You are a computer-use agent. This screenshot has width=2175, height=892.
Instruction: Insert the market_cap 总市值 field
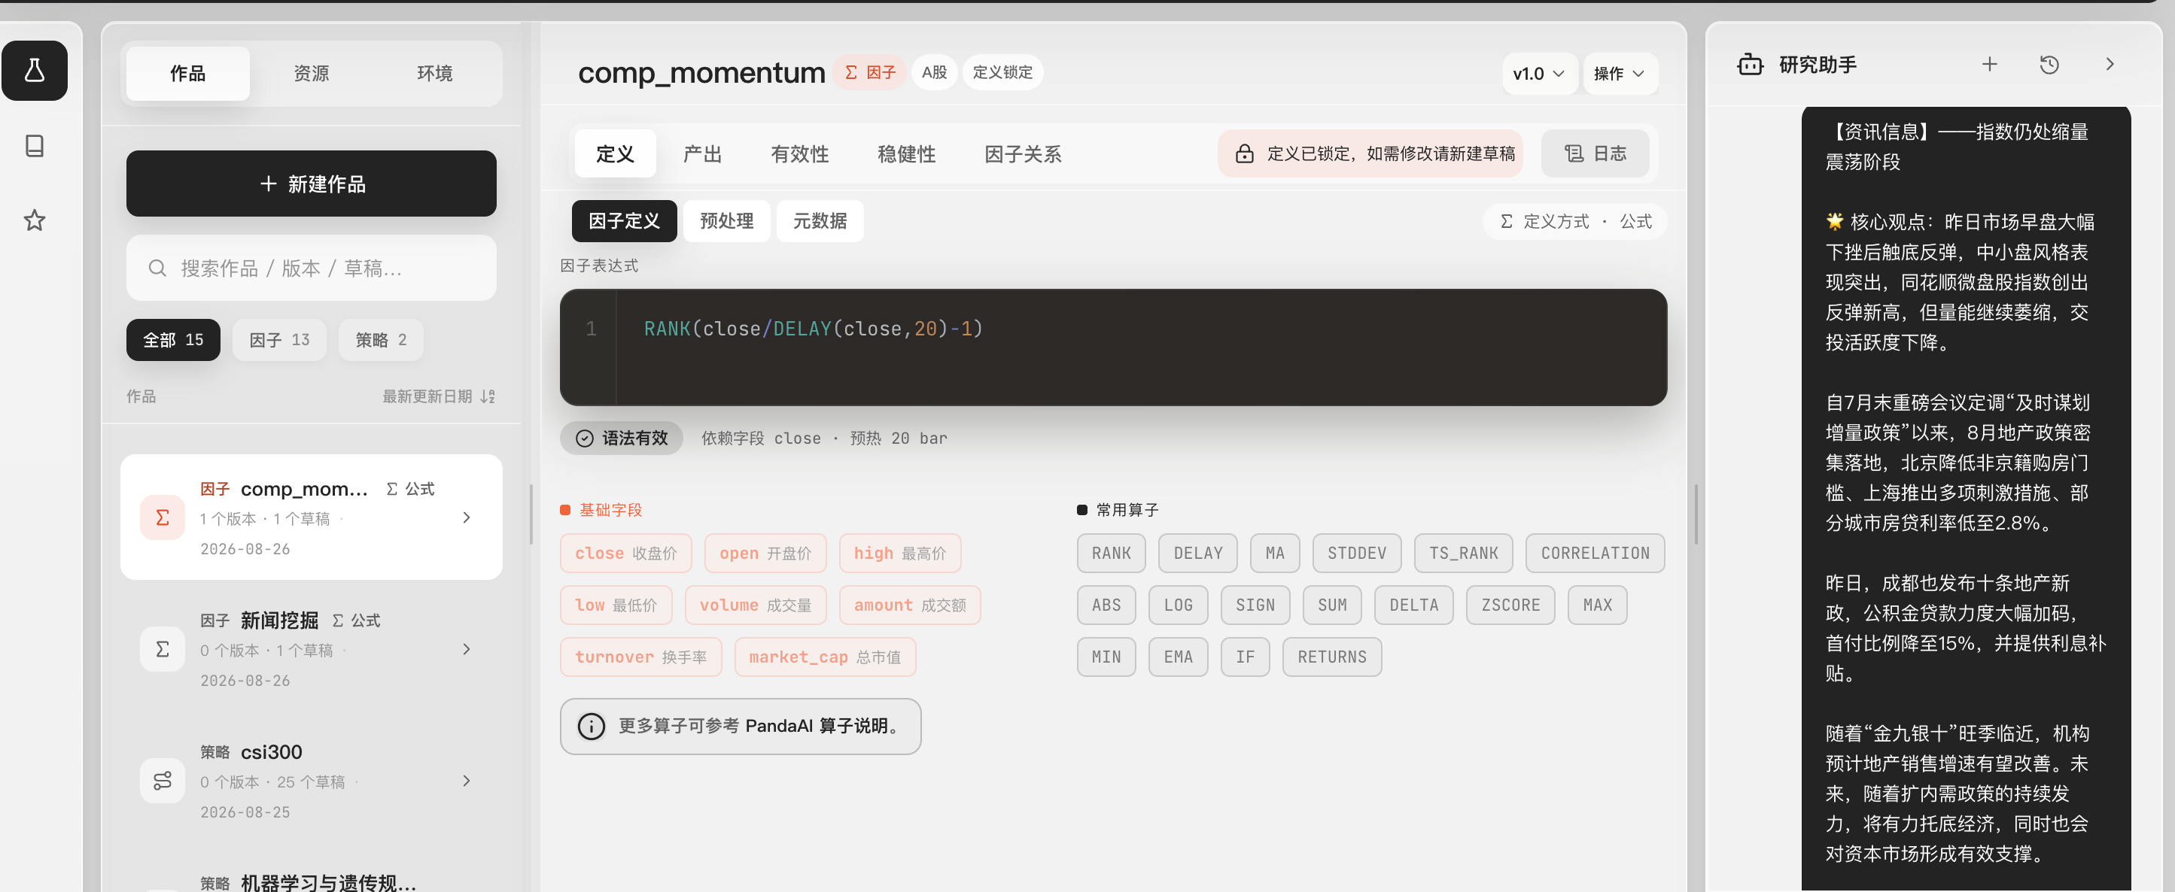[x=825, y=657]
